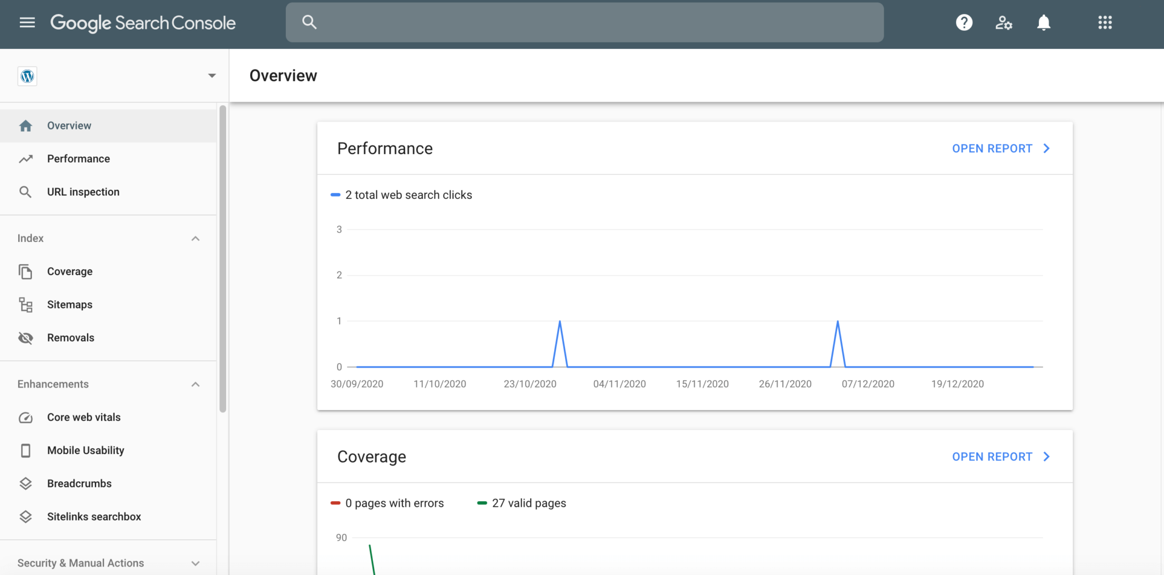
Task: Click the sidebar vertical scrollbar
Action: pyautogui.click(x=223, y=259)
